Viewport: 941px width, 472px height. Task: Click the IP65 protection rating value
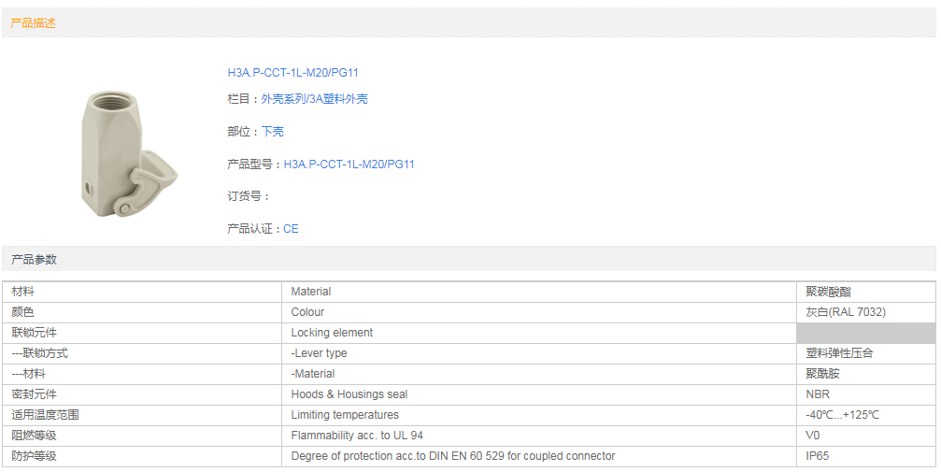click(817, 456)
